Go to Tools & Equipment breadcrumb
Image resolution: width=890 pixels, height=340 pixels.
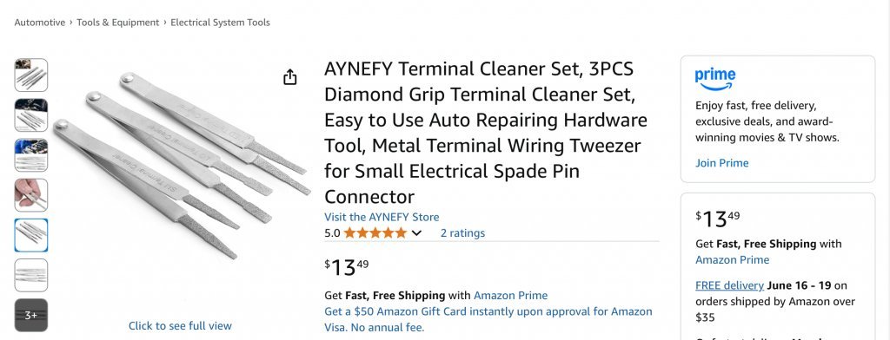(118, 23)
